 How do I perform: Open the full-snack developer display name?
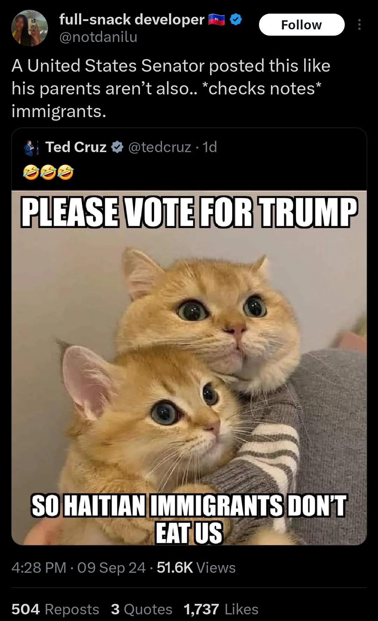pos(132,20)
